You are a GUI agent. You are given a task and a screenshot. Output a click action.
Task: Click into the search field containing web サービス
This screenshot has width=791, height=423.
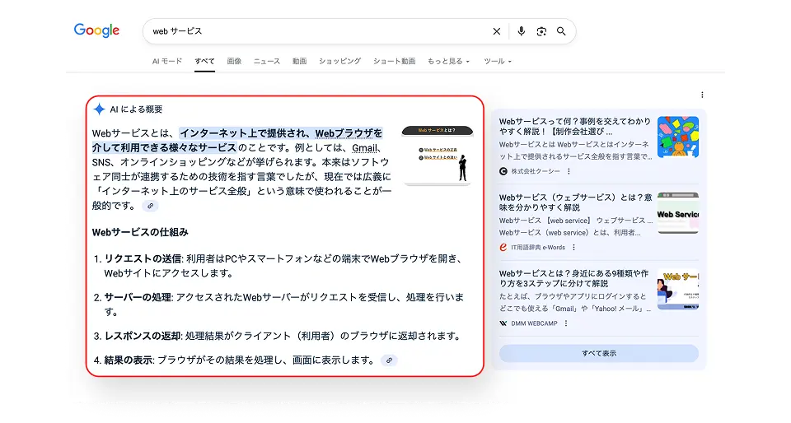pyautogui.click(x=313, y=31)
